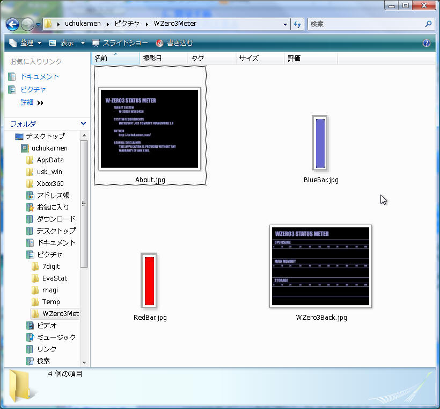Open the 整理 dropdown arrow

39,43
